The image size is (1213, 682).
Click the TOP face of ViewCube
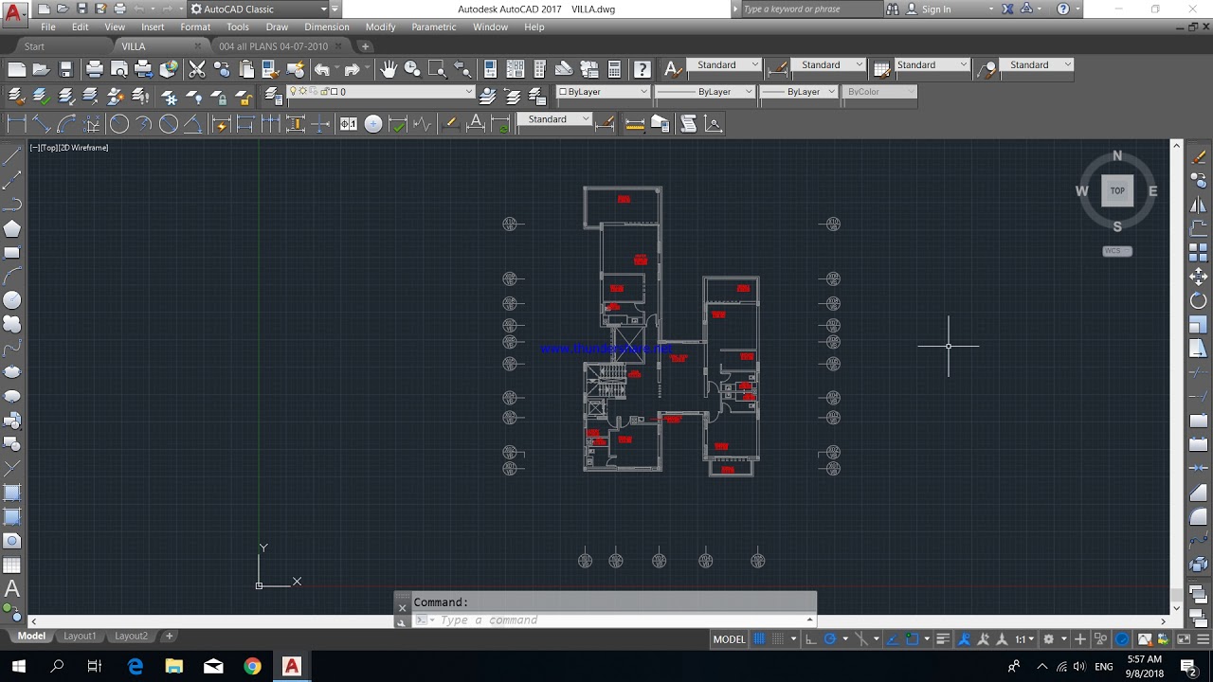coord(1117,190)
